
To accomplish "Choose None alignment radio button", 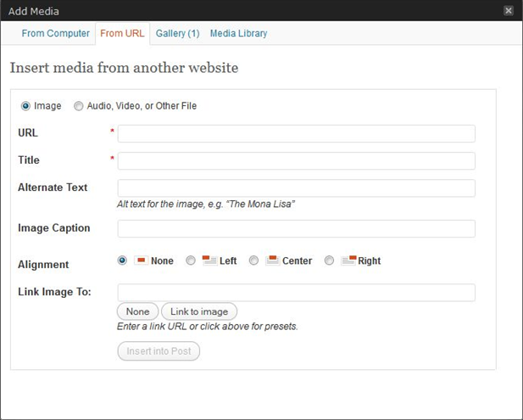I will 122,260.
